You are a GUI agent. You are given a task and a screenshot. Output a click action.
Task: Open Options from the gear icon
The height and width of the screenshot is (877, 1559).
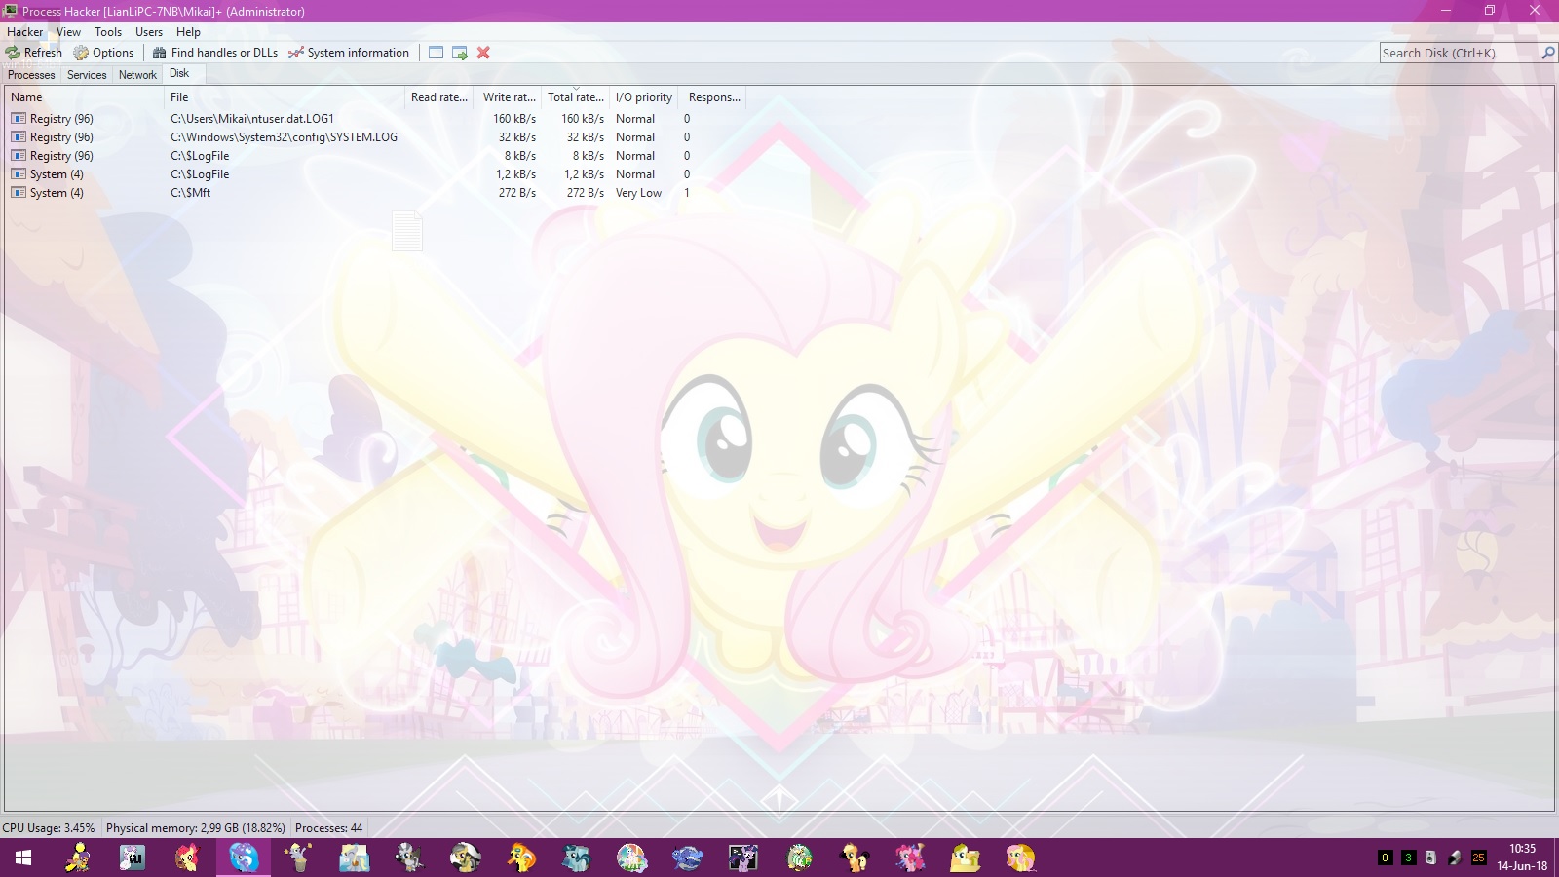pos(81,53)
